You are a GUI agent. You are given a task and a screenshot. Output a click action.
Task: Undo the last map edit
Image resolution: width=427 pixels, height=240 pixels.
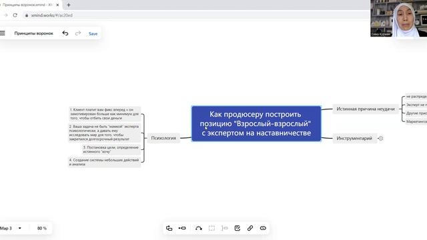point(65,33)
